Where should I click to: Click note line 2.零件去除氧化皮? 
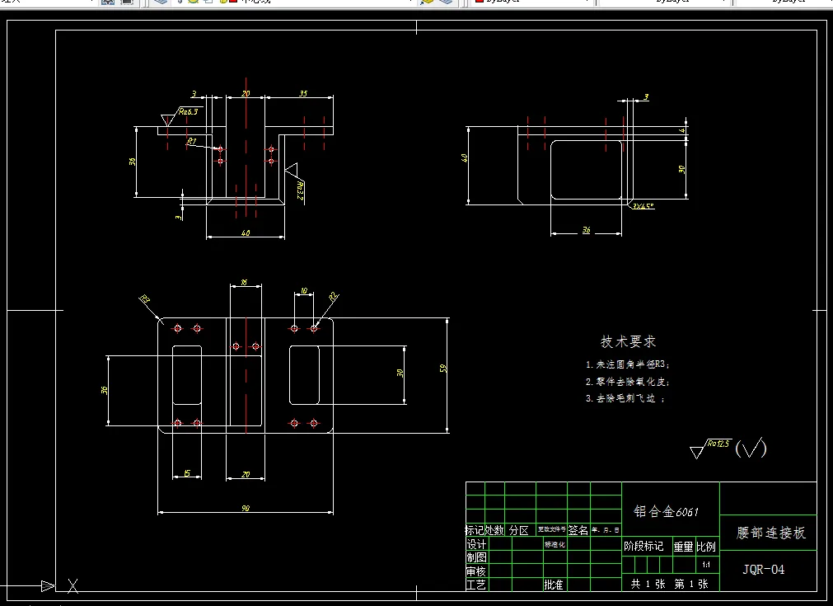[x=627, y=382]
